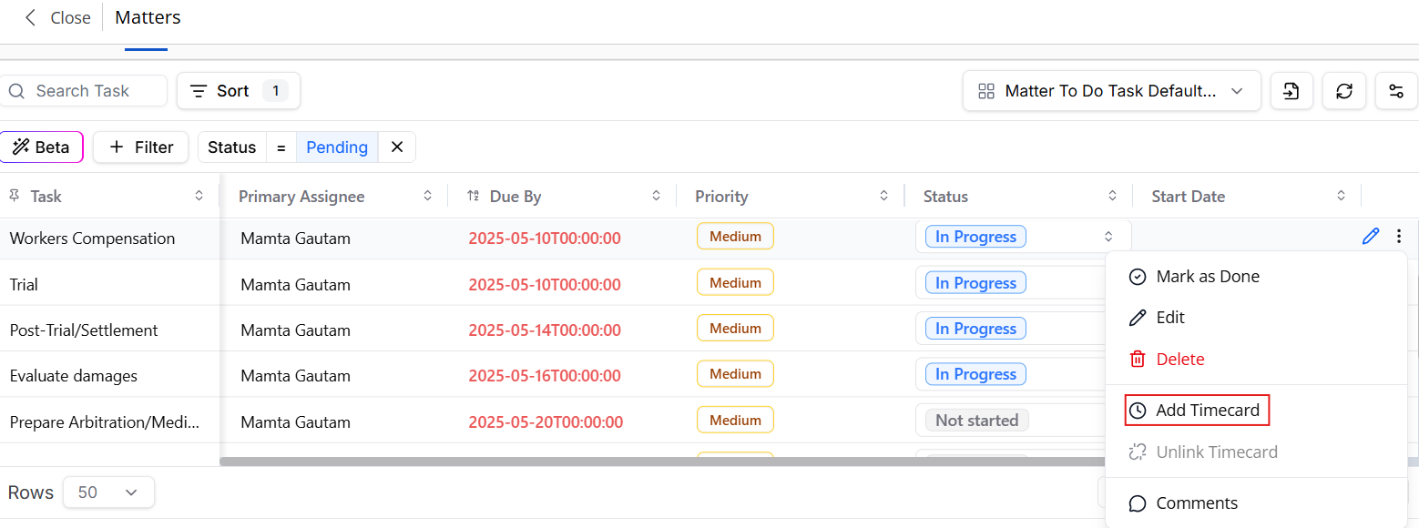Click the Sort button

[239, 91]
